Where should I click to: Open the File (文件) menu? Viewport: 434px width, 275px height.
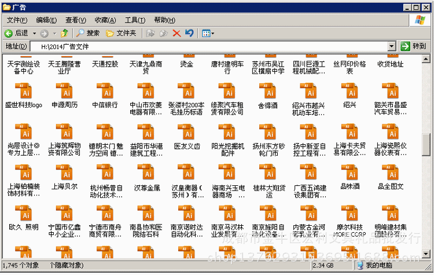[x=17, y=20]
